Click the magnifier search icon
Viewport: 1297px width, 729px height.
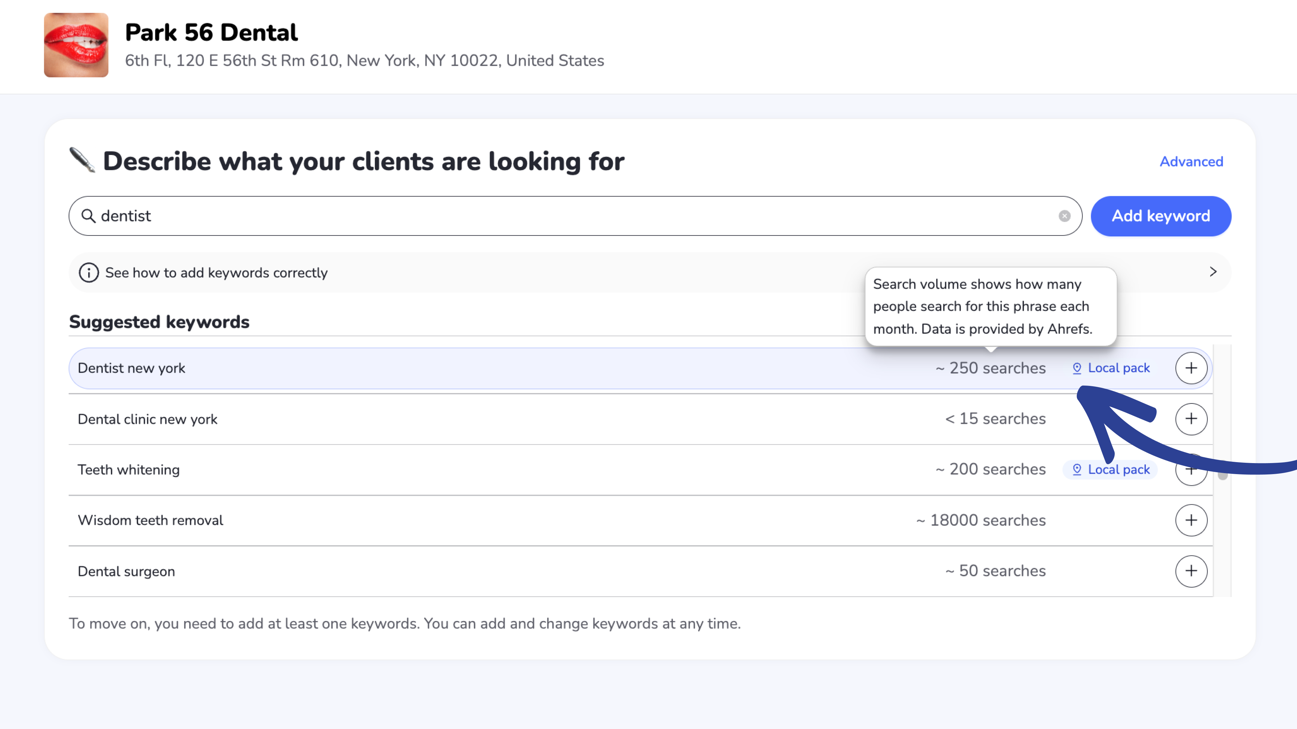pyautogui.click(x=89, y=216)
